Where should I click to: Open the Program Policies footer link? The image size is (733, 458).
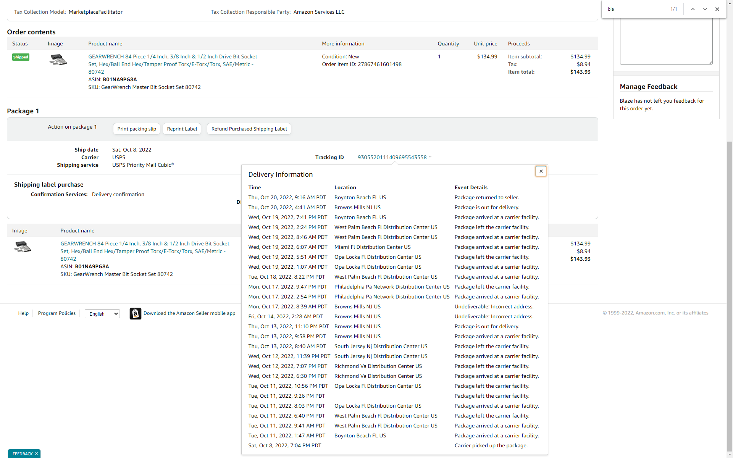pos(57,313)
